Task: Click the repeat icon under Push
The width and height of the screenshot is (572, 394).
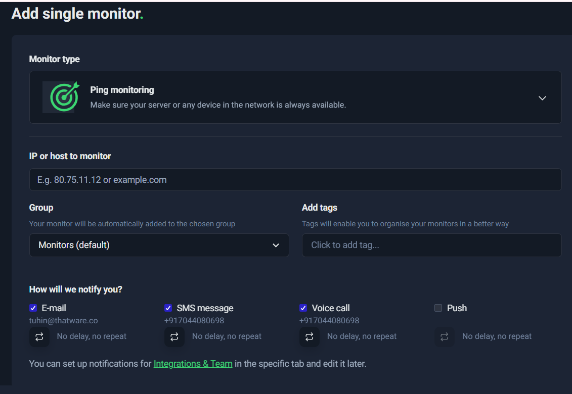Action: 445,336
